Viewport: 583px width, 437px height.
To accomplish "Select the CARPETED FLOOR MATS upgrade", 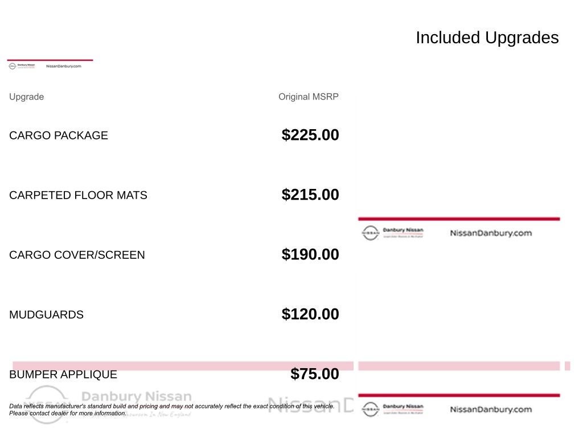I will (x=78, y=195).
